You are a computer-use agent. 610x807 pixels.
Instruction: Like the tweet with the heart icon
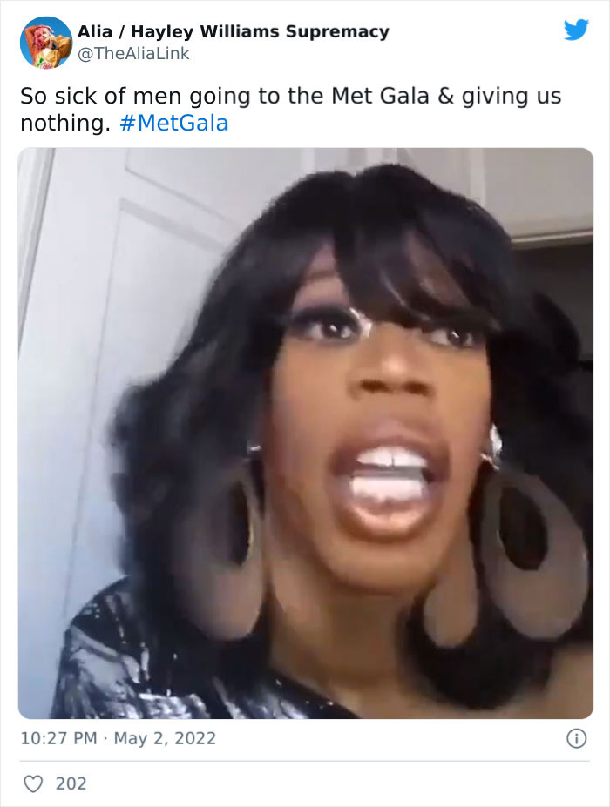pos(33,783)
